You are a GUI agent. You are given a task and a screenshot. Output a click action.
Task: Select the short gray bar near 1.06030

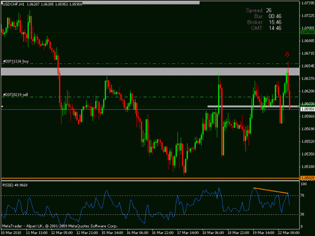tap(253, 107)
